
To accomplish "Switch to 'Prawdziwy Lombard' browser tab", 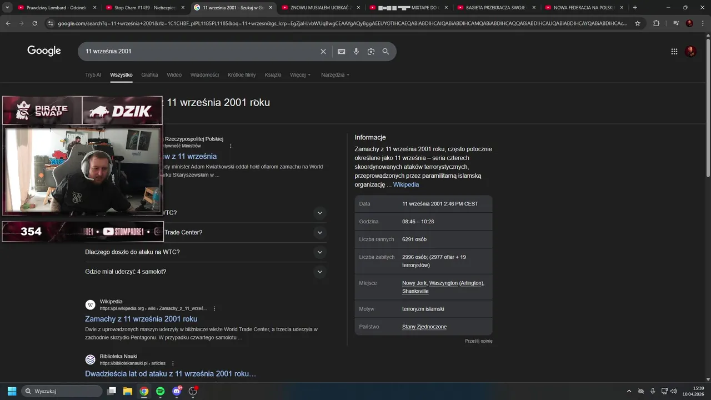I will [x=56, y=8].
